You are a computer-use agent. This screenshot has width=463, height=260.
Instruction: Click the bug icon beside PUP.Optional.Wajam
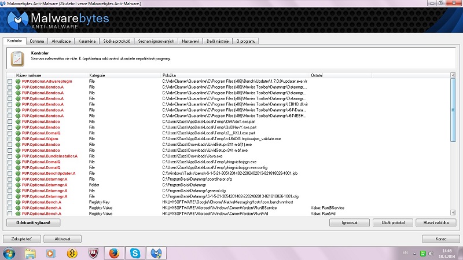coord(17,139)
